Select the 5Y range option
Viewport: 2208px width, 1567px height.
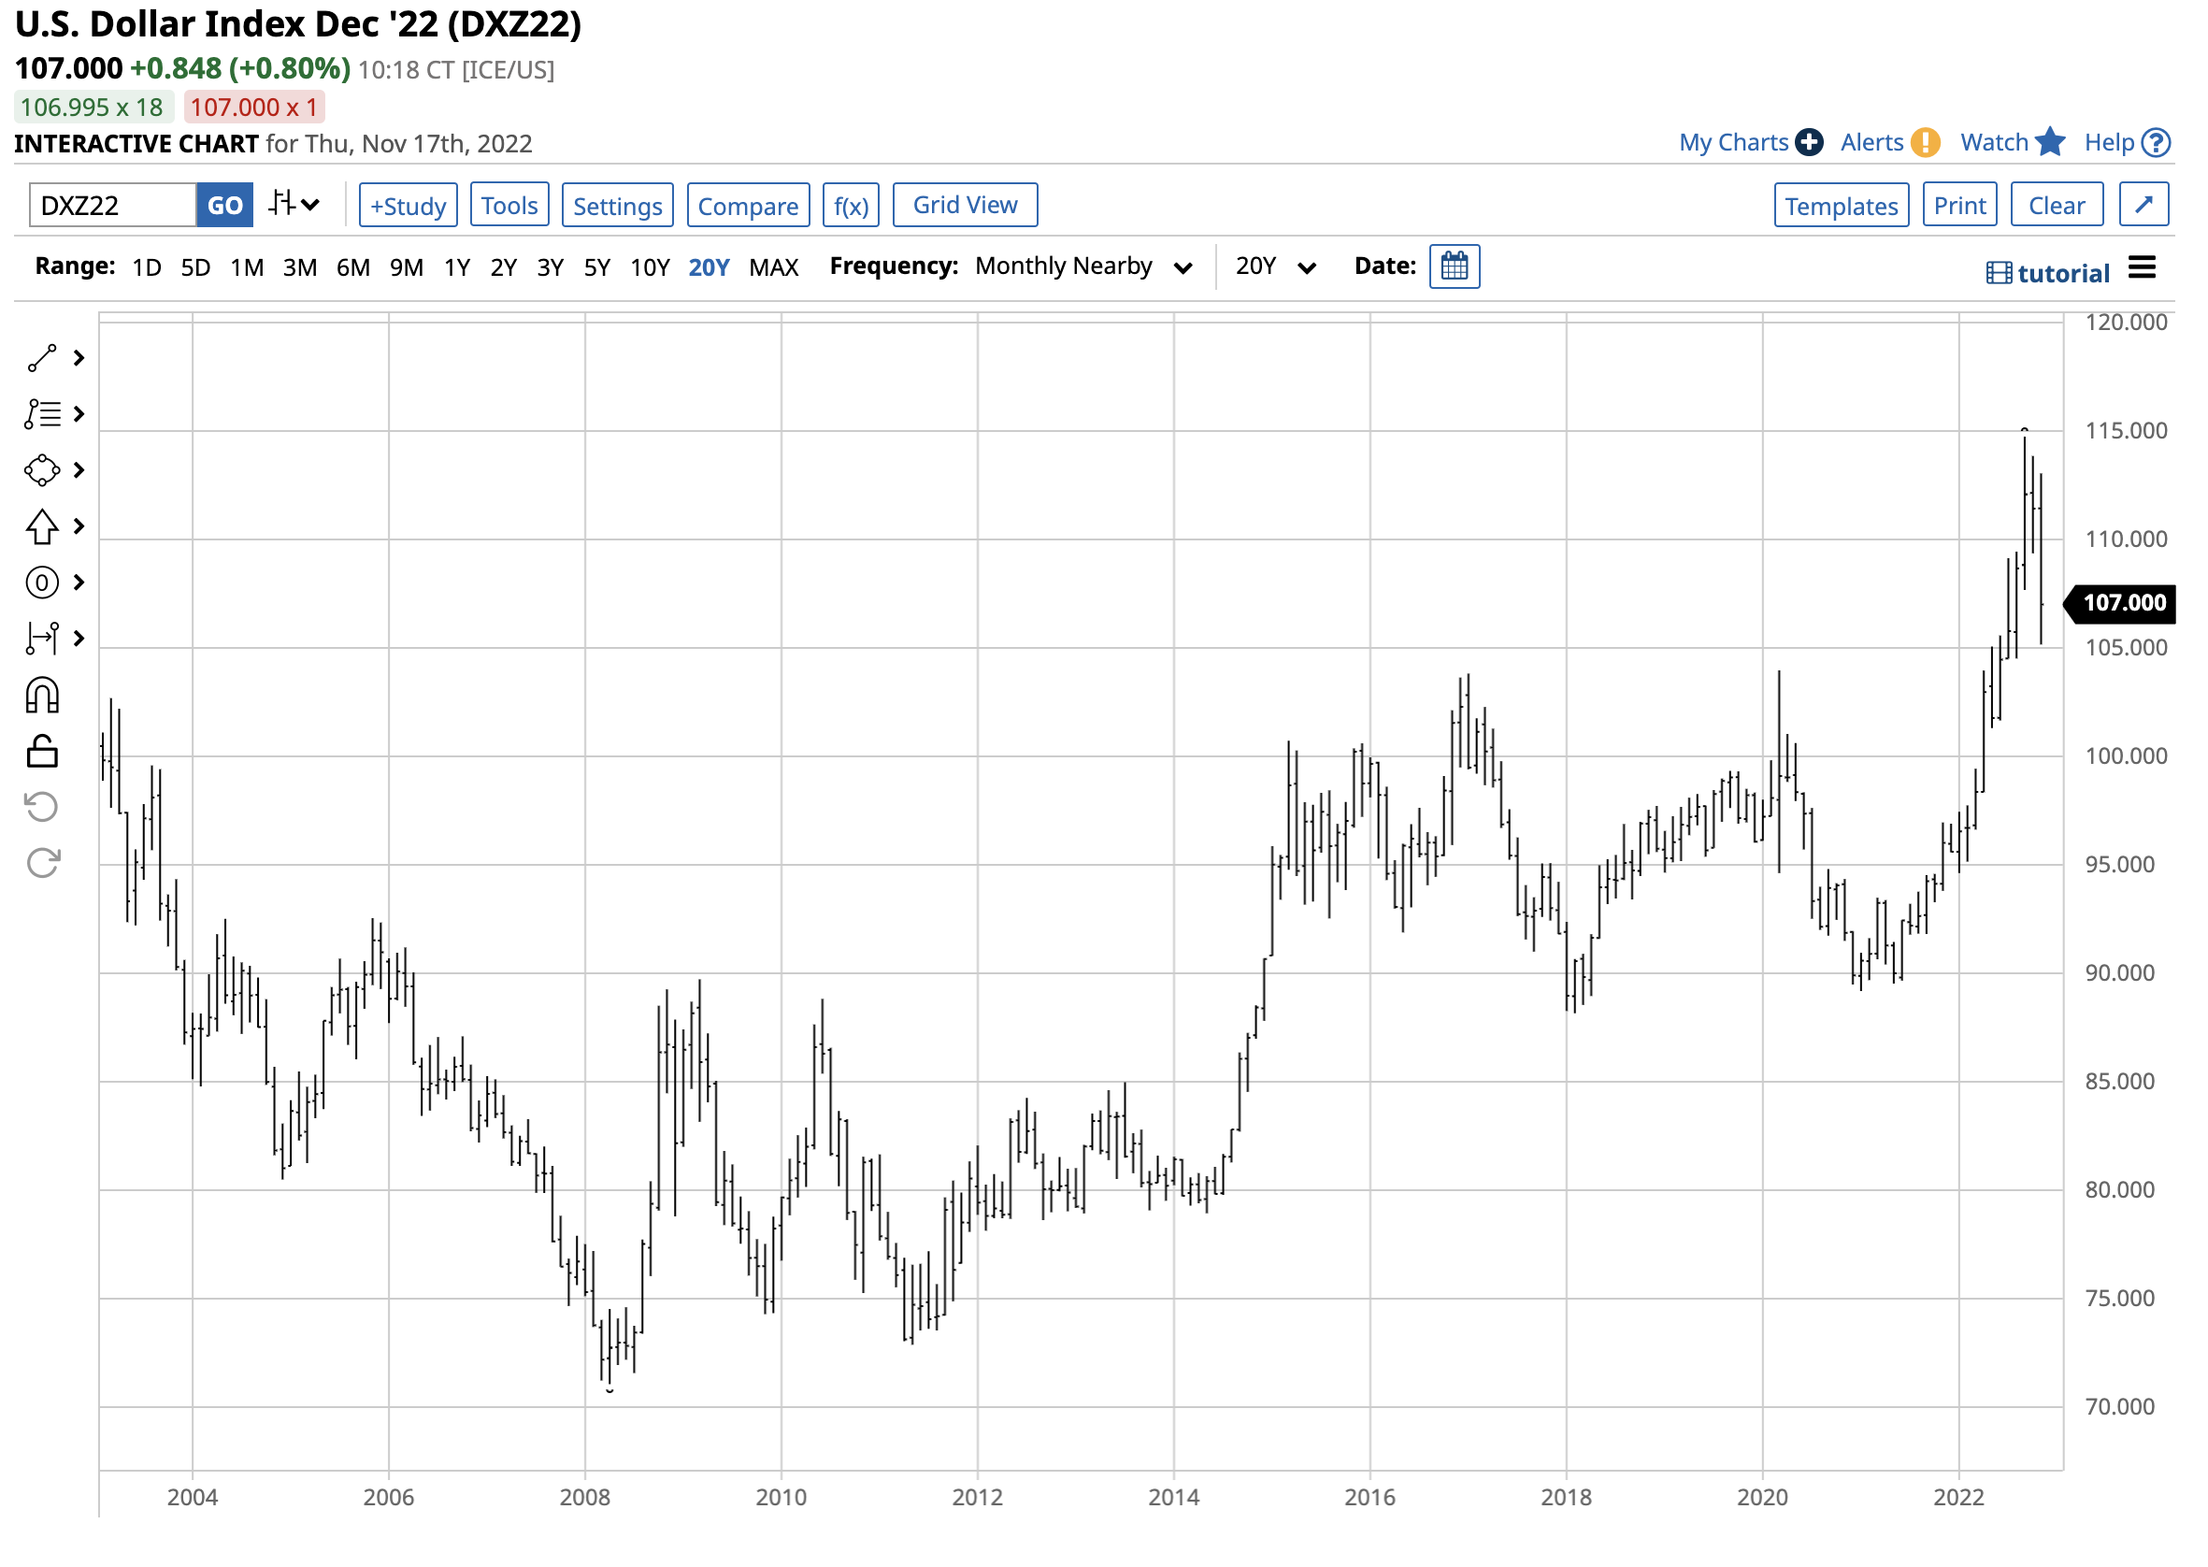click(598, 268)
